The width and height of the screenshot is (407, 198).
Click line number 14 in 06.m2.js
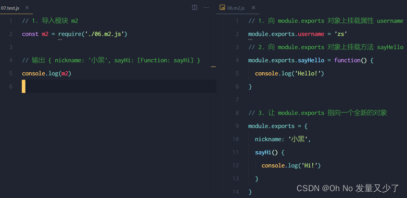click(236, 192)
